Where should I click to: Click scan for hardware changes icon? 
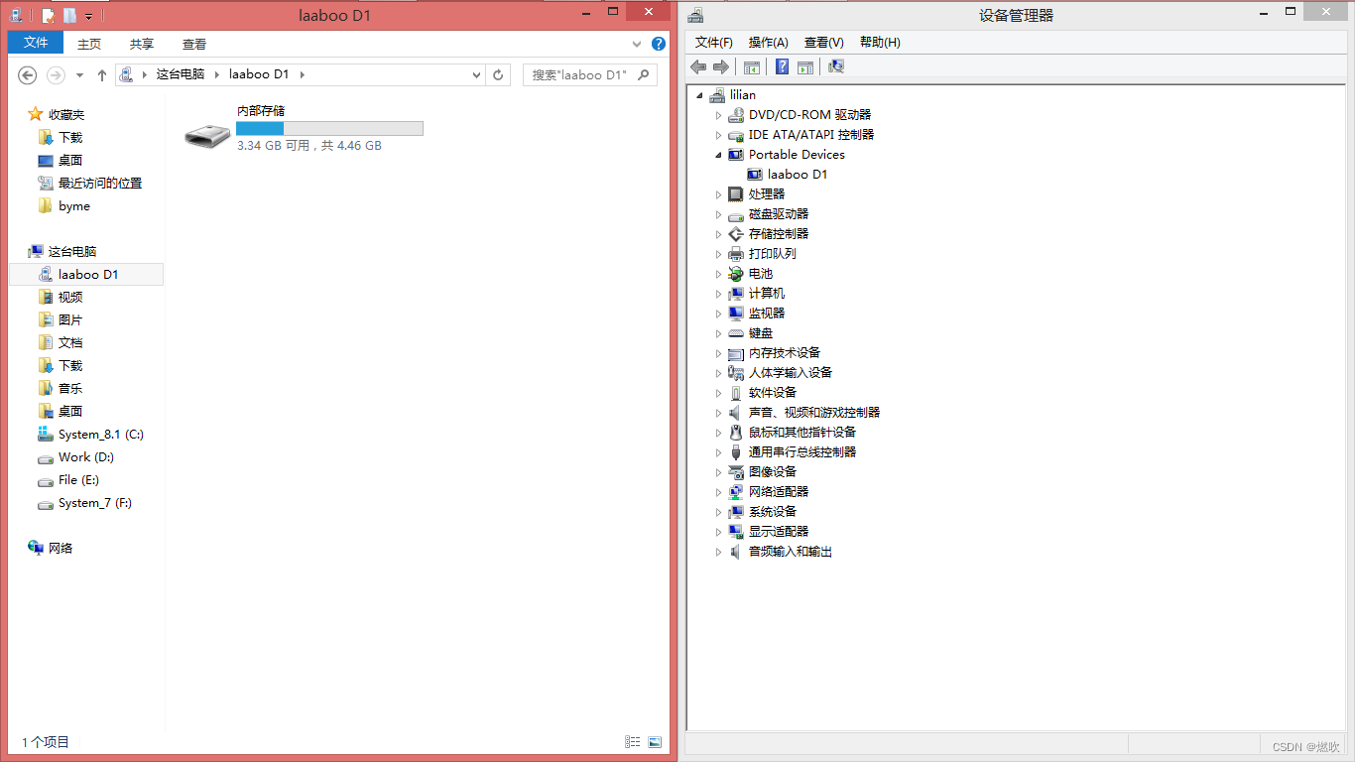tap(835, 66)
